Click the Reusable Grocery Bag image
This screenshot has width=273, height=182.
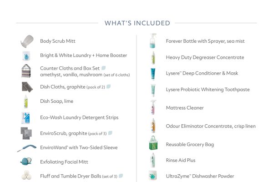(x=153, y=144)
